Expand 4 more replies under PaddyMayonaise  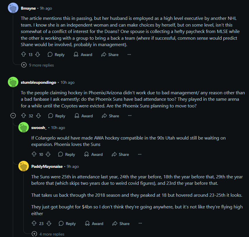coord(49,234)
